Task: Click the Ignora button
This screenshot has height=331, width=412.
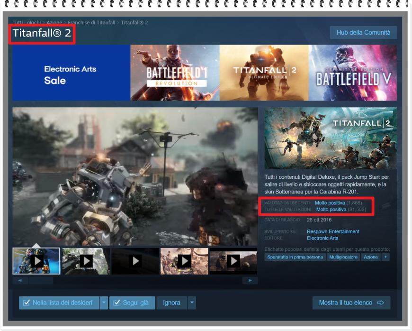Action: (x=173, y=302)
